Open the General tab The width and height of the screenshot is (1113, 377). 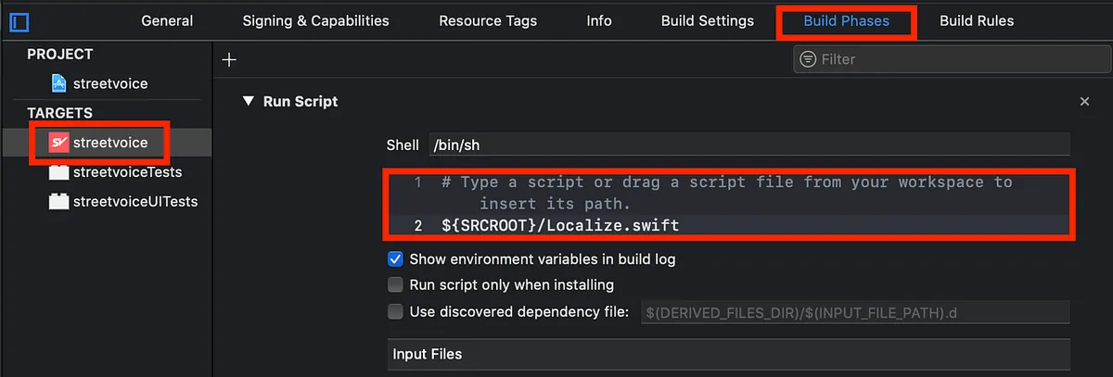[x=167, y=20]
